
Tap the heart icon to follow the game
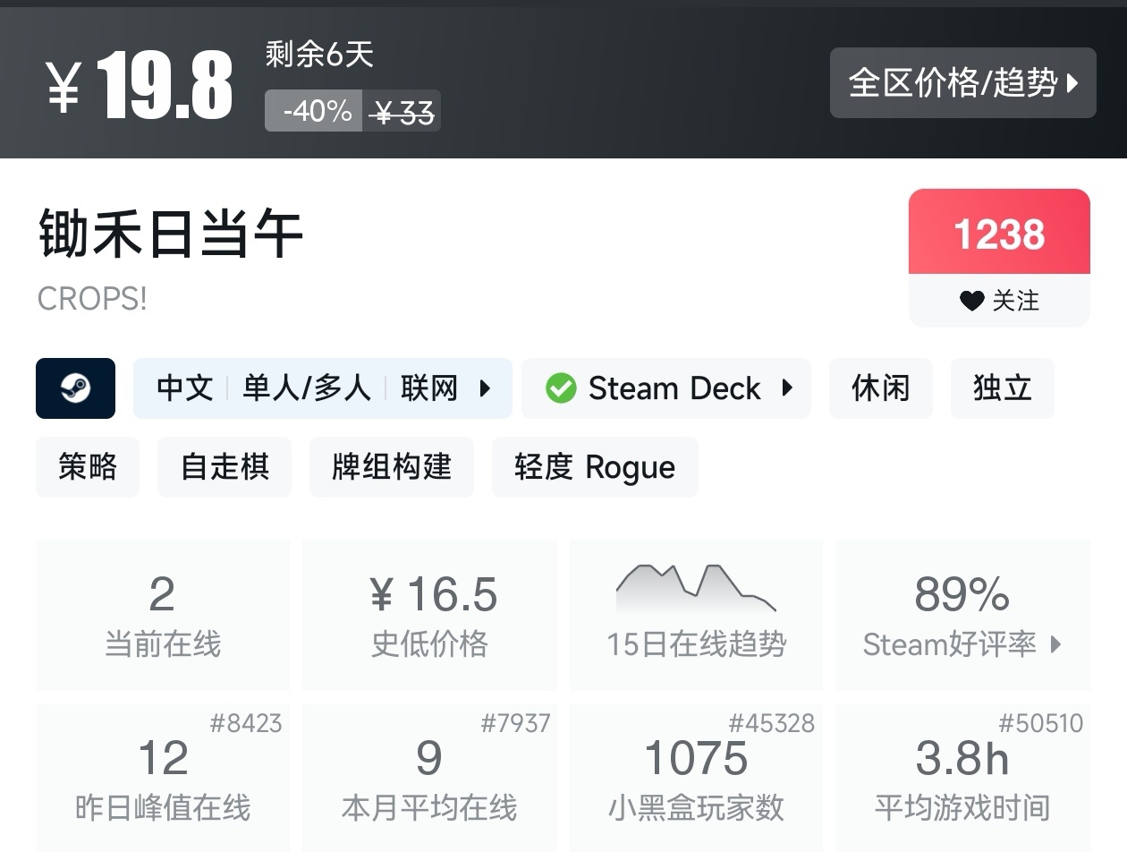[972, 301]
